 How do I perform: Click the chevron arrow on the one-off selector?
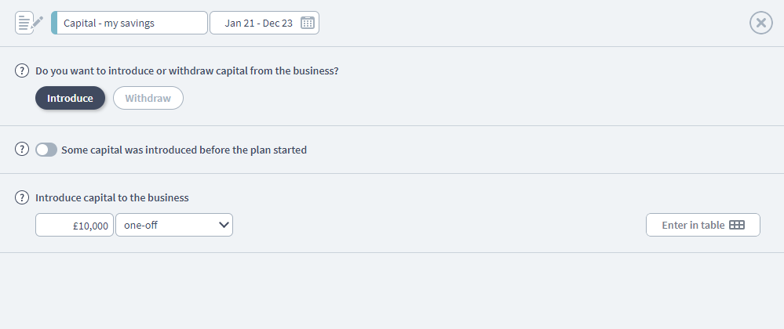pyautogui.click(x=224, y=225)
